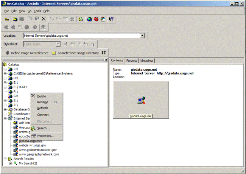Switch to the Metadata tab
246x174 pixels.
pos(146,61)
